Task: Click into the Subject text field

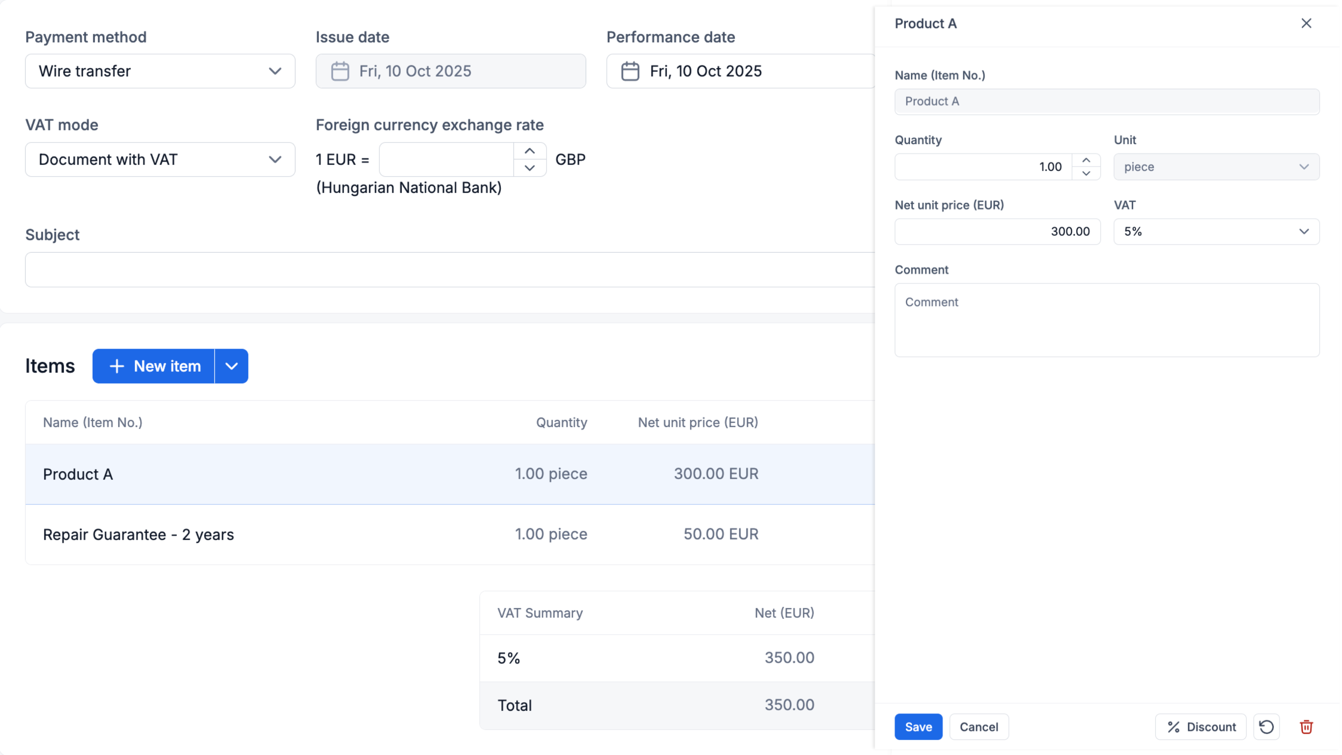Action: [x=448, y=270]
